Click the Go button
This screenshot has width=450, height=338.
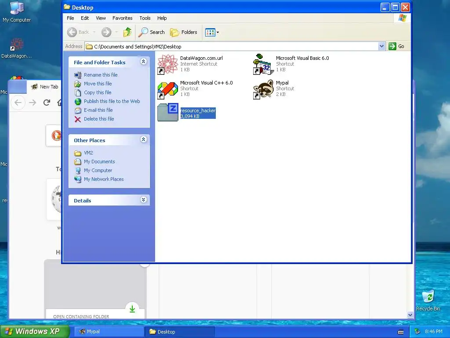tap(396, 46)
